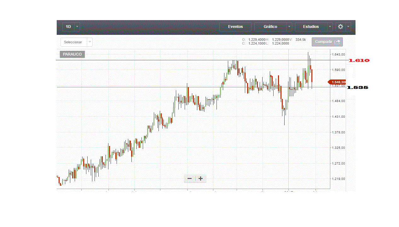Screen dimensions: 399x227
Task: Open the dropdown arrow beside the gear
Action: [348, 27]
